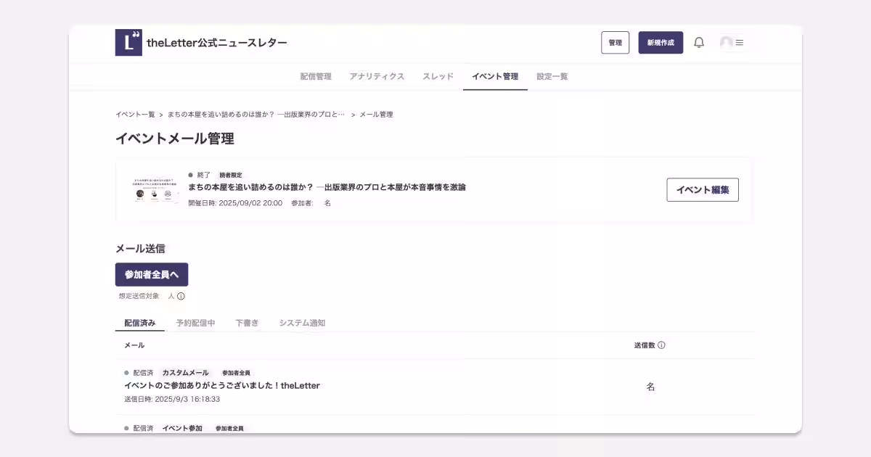View info icon next to 想定送信対象
Image resolution: width=871 pixels, height=457 pixels.
pyautogui.click(x=180, y=296)
